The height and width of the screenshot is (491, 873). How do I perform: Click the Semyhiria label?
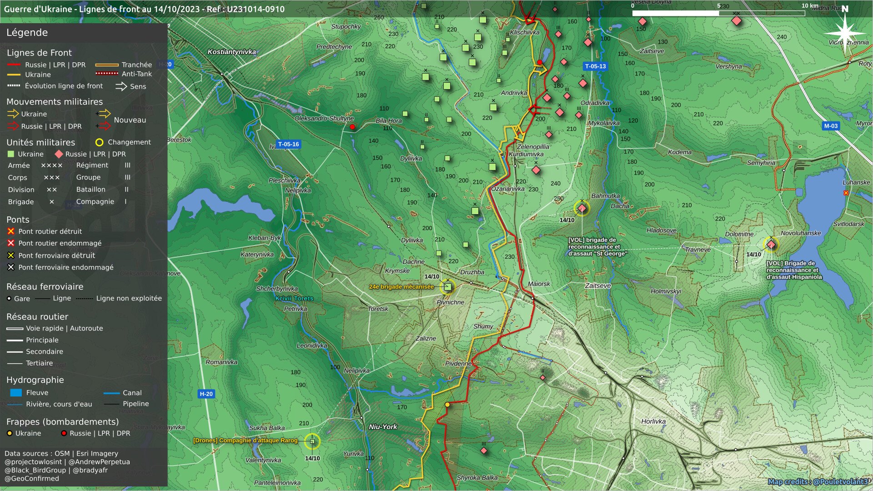761,163
